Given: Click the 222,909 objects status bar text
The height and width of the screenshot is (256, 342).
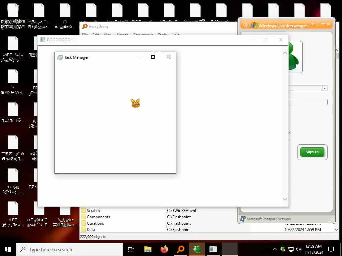Looking at the screenshot, I should (93, 237).
